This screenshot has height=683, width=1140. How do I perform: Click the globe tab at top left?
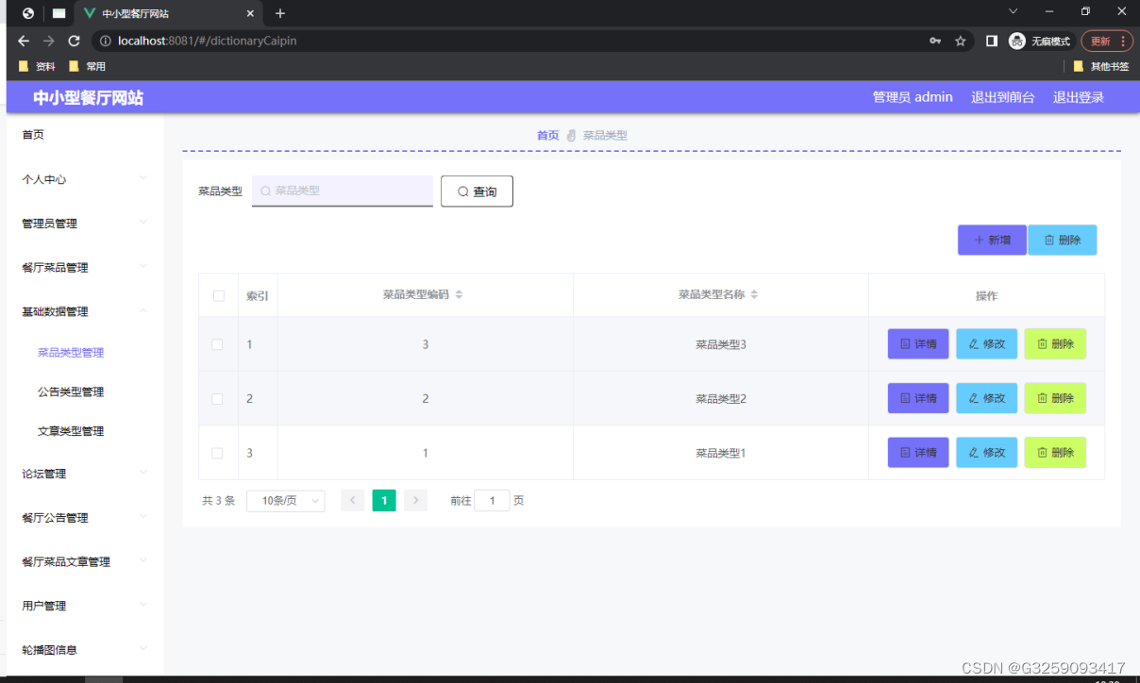pyautogui.click(x=28, y=13)
